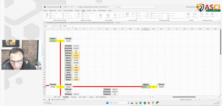Open the quick access toolbar customize dropdown
Screen dimensions: 222x106
(x=75, y=7)
